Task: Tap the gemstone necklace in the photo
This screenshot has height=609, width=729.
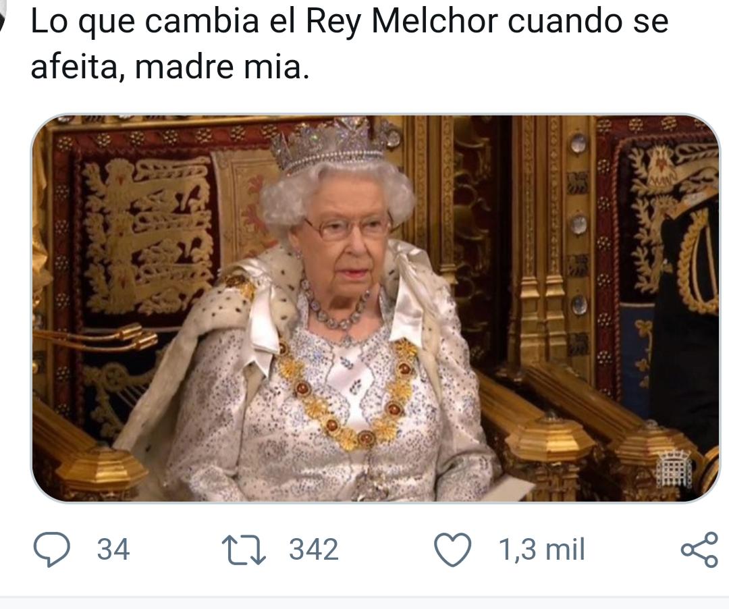Action: pos(335,307)
